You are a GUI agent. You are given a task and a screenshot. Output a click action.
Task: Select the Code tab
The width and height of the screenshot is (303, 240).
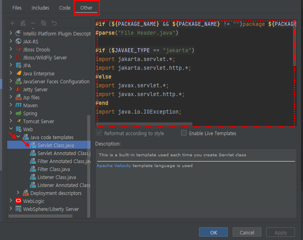(x=64, y=8)
